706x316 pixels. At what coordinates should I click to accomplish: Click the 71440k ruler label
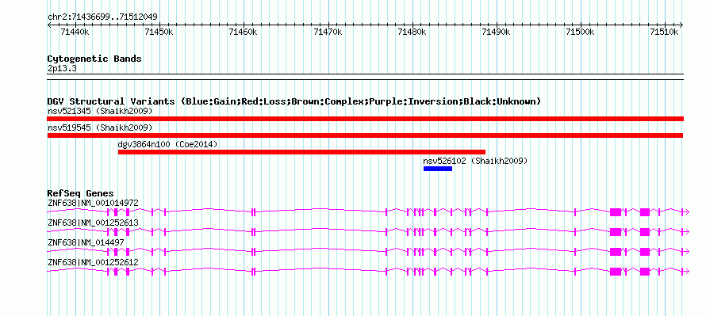tap(75, 32)
